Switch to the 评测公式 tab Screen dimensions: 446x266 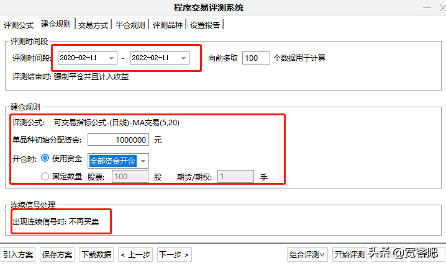(18, 25)
